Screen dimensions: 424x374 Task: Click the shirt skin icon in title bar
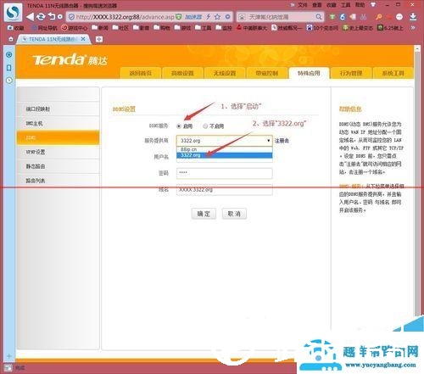click(x=373, y=5)
